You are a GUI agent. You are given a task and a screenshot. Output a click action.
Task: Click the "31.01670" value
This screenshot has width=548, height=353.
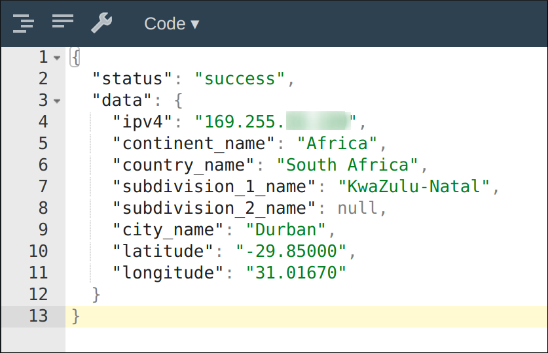click(x=296, y=273)
